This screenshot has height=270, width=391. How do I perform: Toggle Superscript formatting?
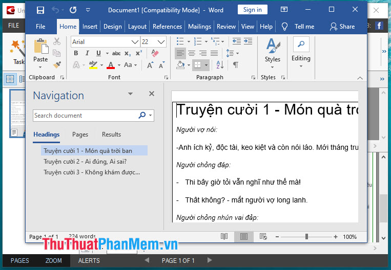coord(139,53)
